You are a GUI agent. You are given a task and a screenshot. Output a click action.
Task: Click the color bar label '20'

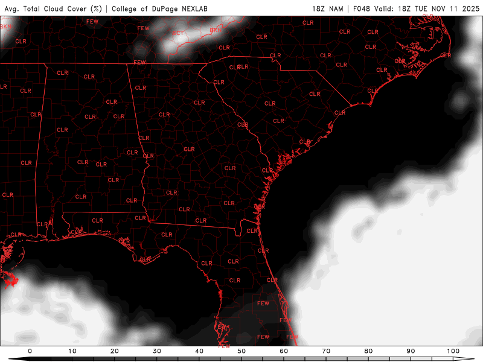coord(115,351)
